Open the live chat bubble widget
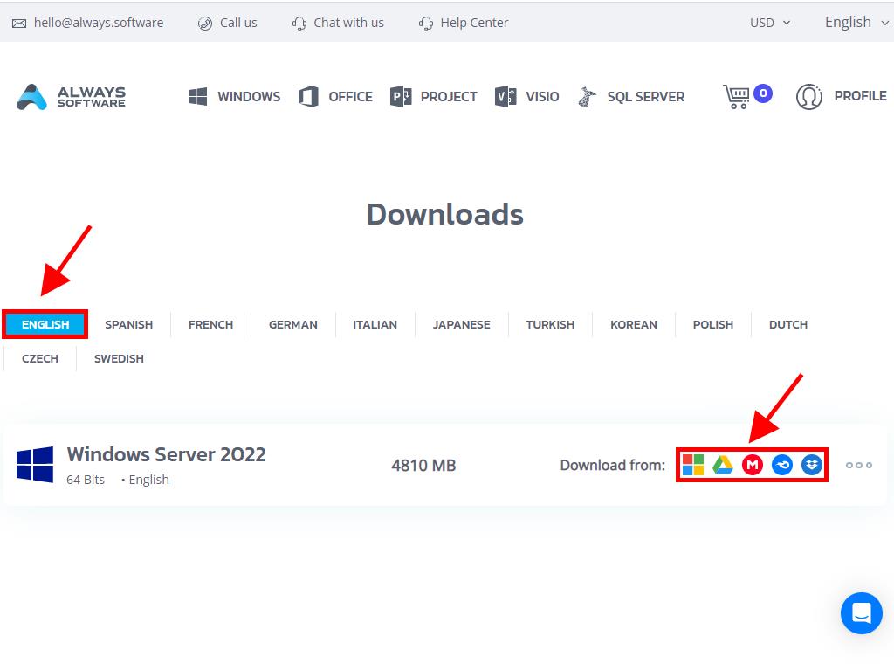 coord(861,613)
